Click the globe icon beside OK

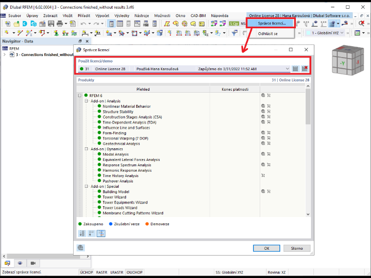[81, 248]
